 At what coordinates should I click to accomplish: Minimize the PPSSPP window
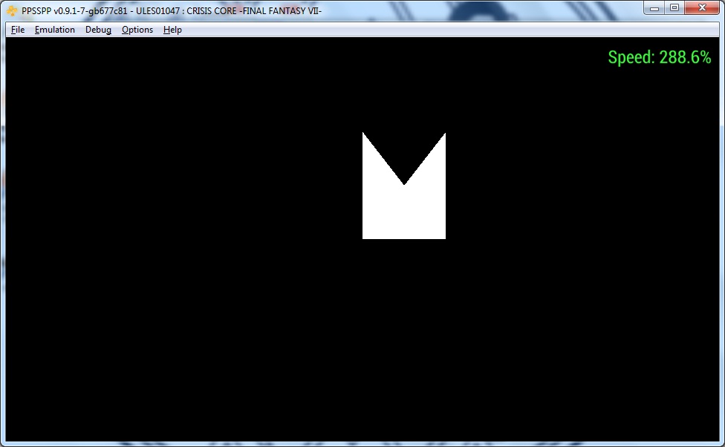[654, 7]
